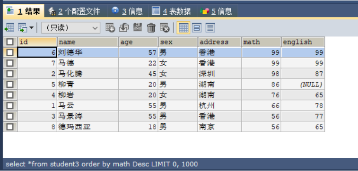Toggle the select-all checkbox in header row
This screenshot has width=358, height=171.
tap(10, 42)
